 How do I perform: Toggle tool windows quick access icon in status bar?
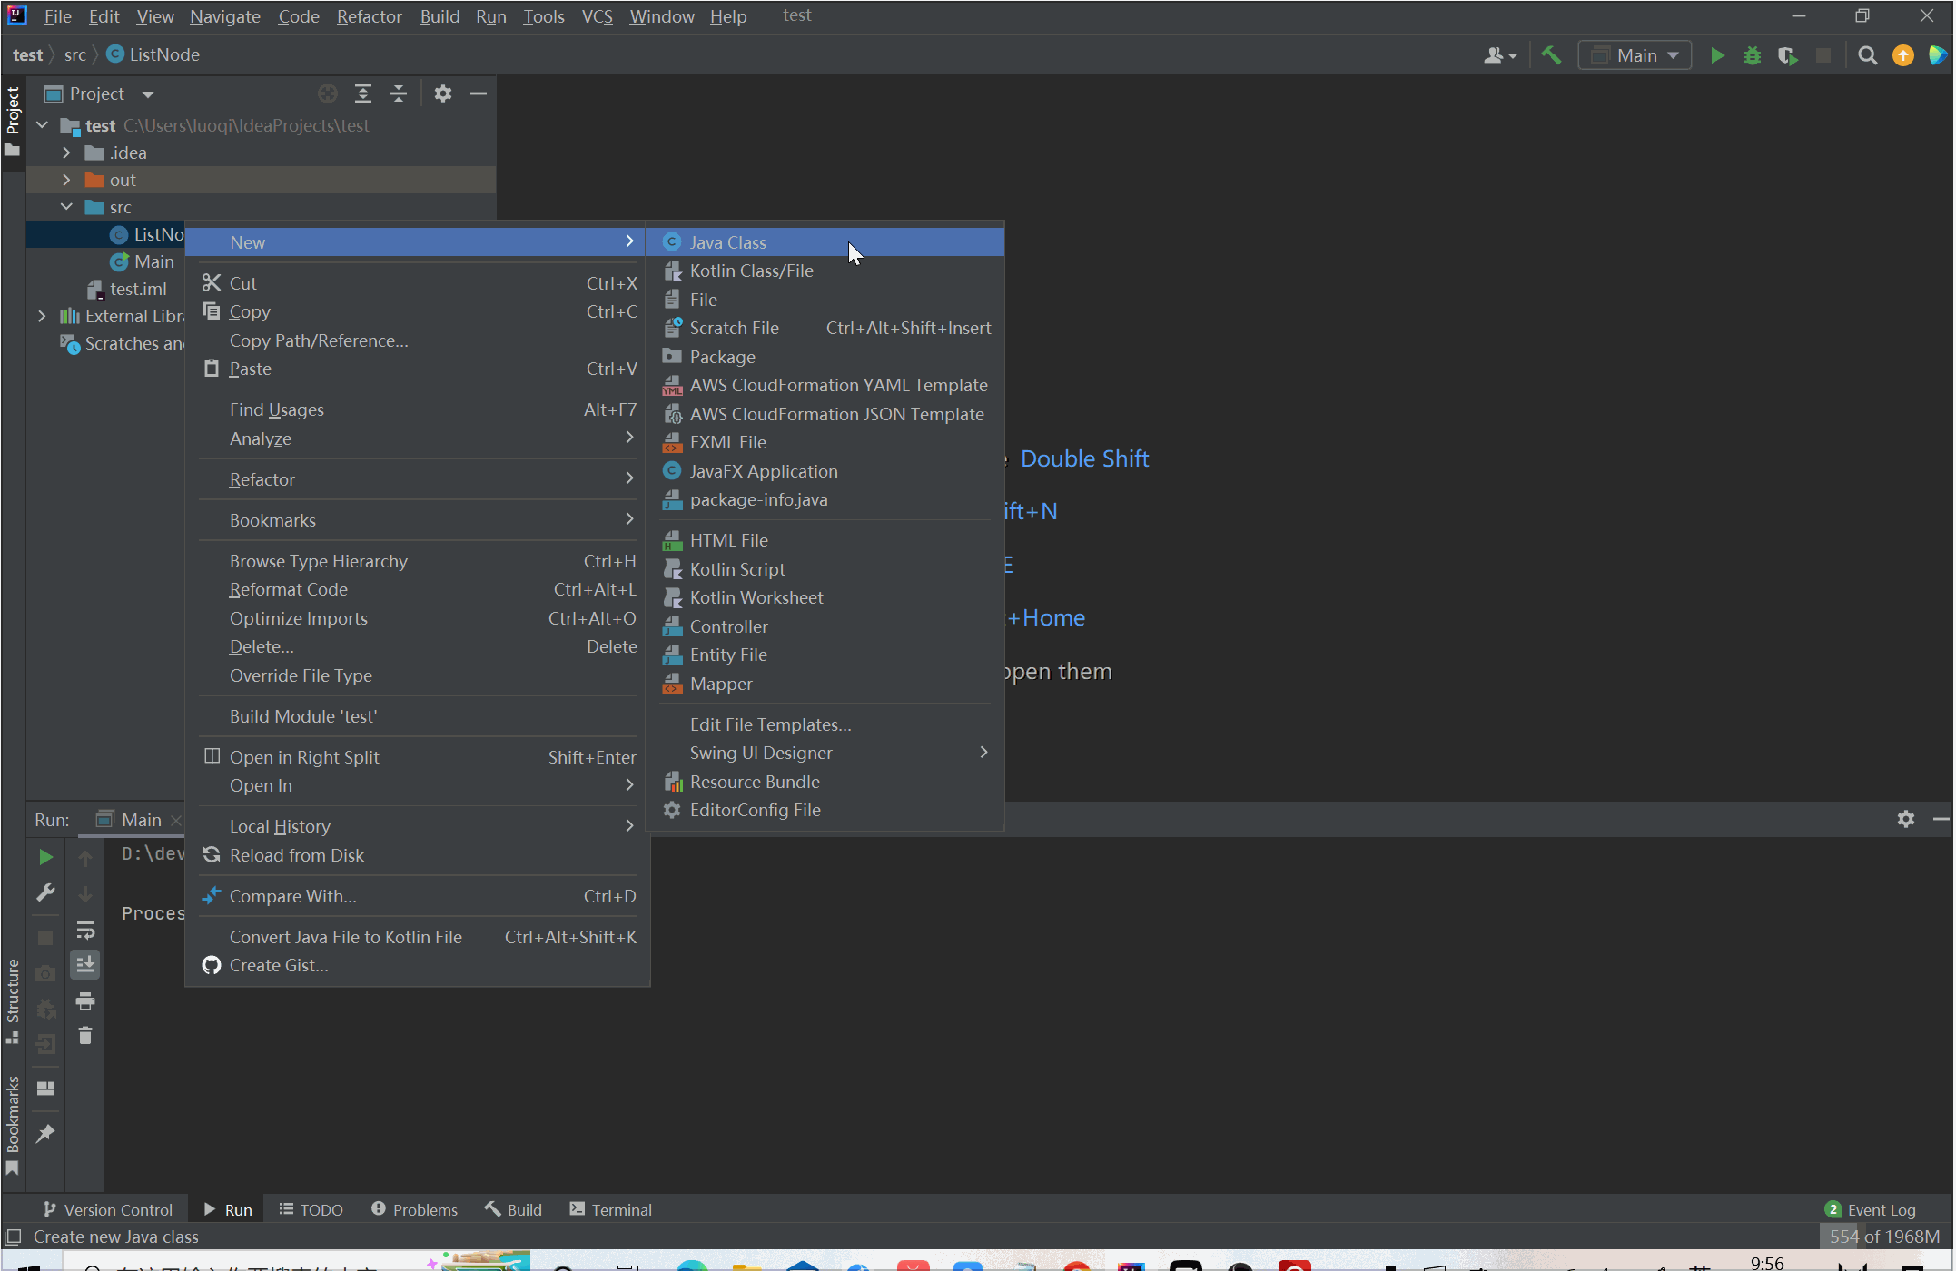pos(14,1237)
